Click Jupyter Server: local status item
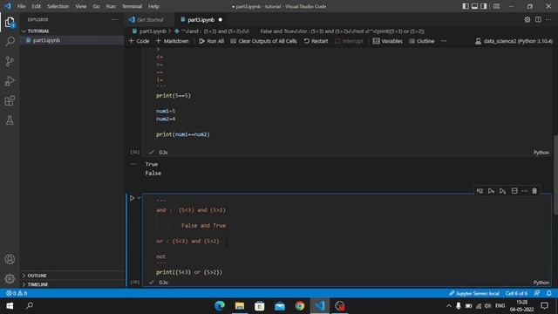 click(x=474, y=293)
